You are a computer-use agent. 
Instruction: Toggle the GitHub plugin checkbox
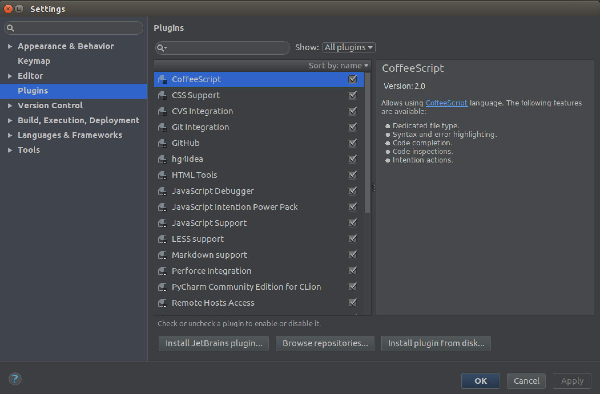(x=353, y=143)
